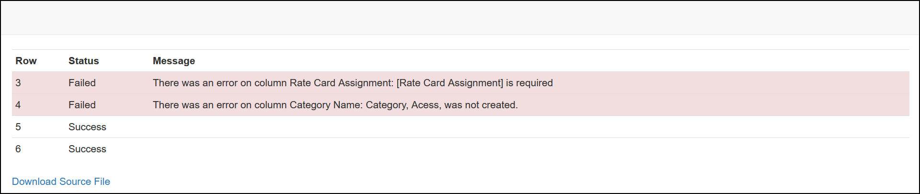The height and width of the screenshot is (194, 920).
Task: Click the text '[Rate Card Assignment] is required'
Action: click(x=474, y=83)
